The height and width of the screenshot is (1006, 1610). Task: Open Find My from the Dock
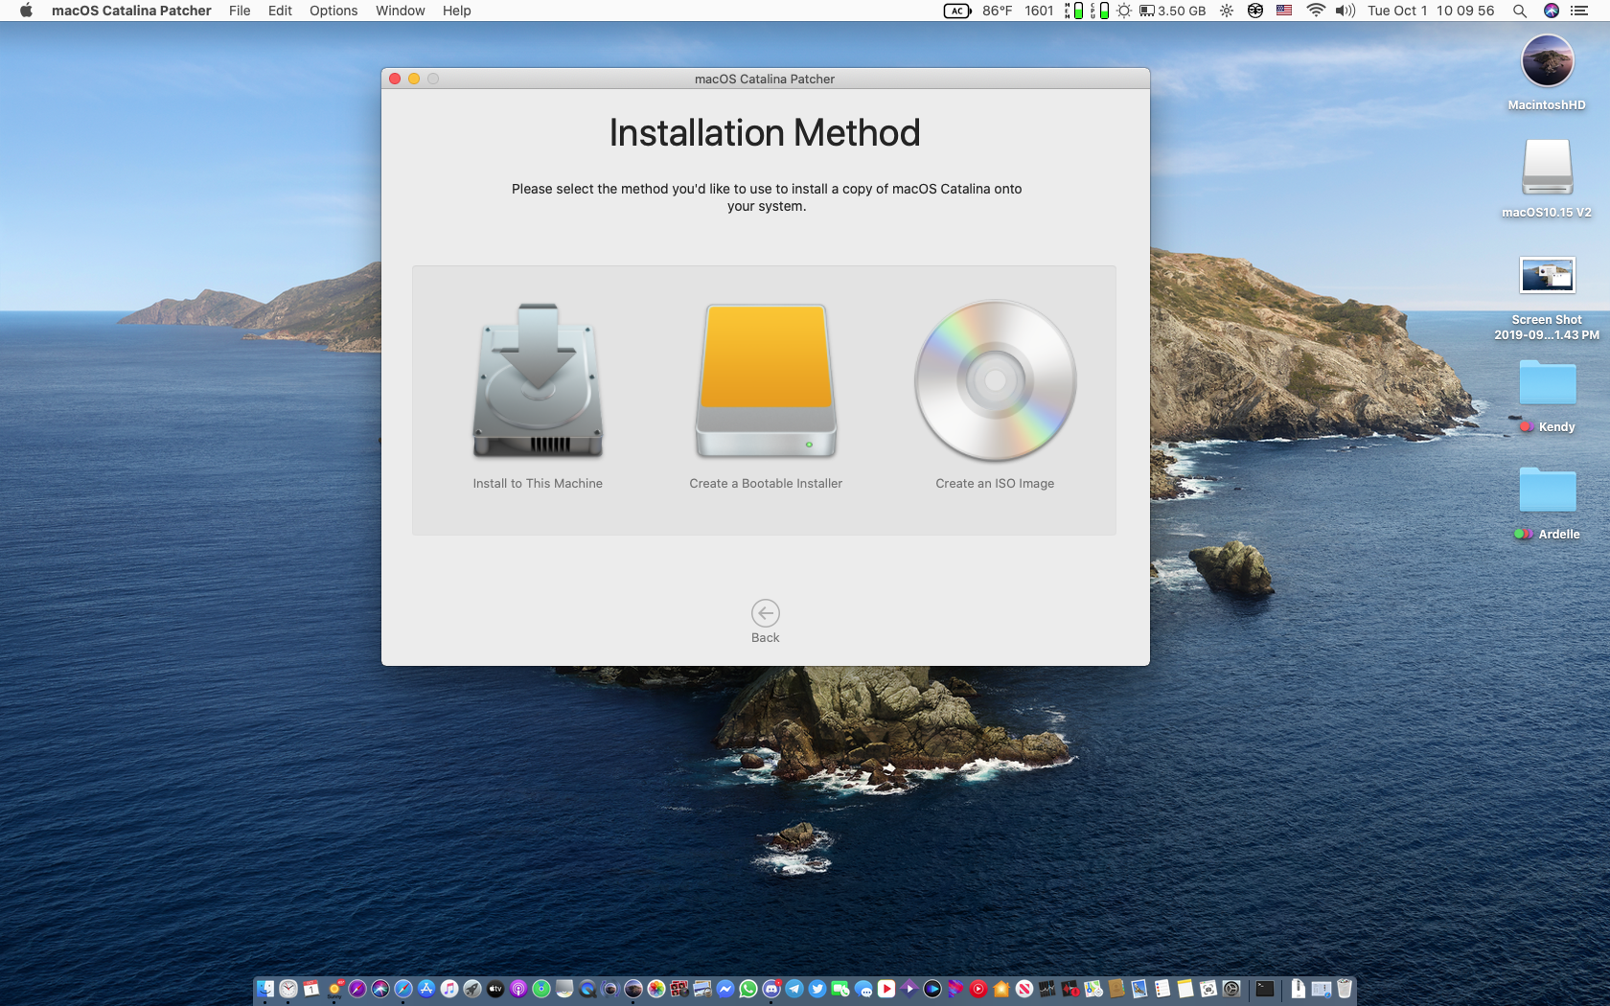[x=541, y=989]
